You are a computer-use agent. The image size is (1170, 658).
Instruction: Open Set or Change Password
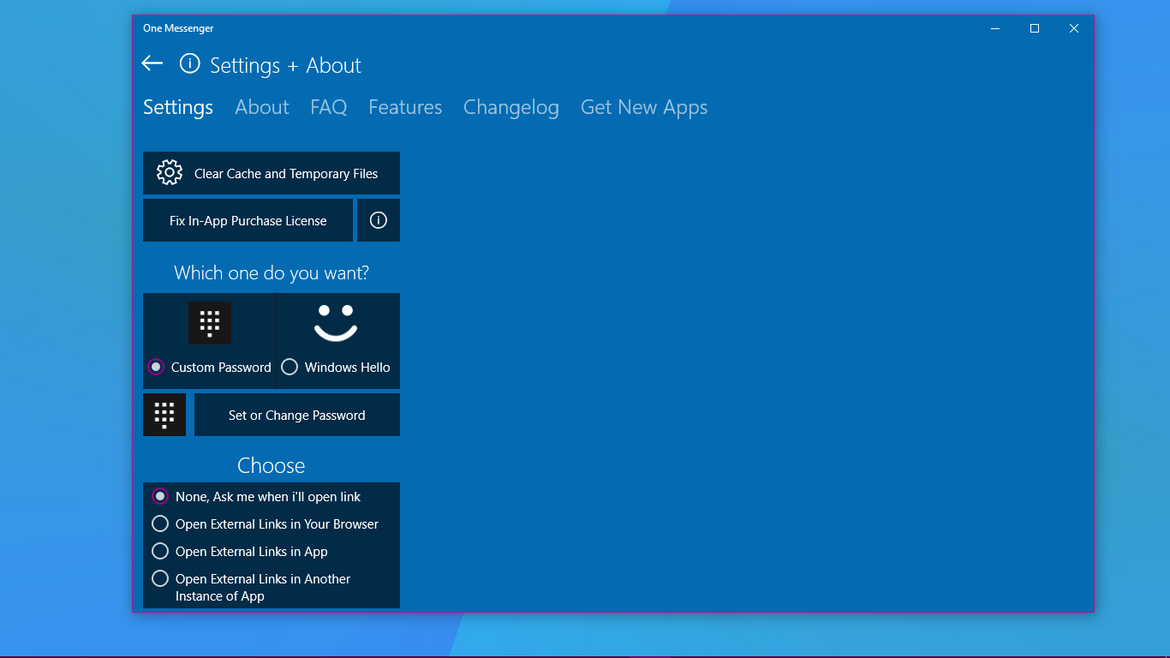297,415
